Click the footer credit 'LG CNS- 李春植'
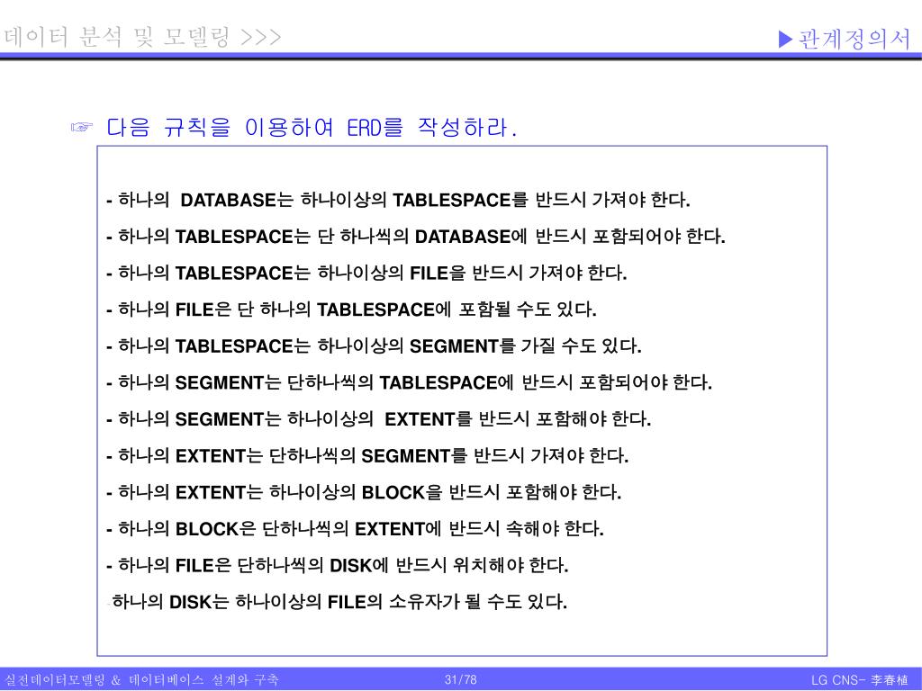Viewport: 922px width, 691px height. coord(860,680)
